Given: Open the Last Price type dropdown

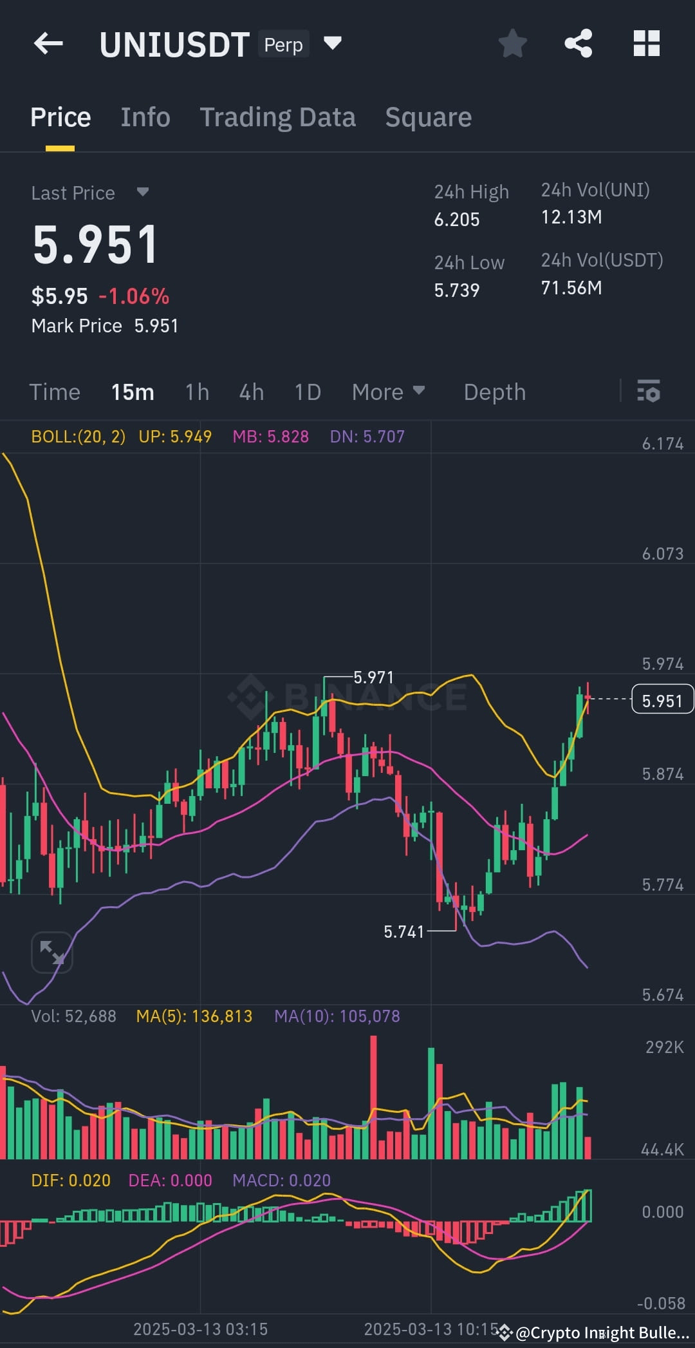Looking at the screenshot, I should point(143,192).
